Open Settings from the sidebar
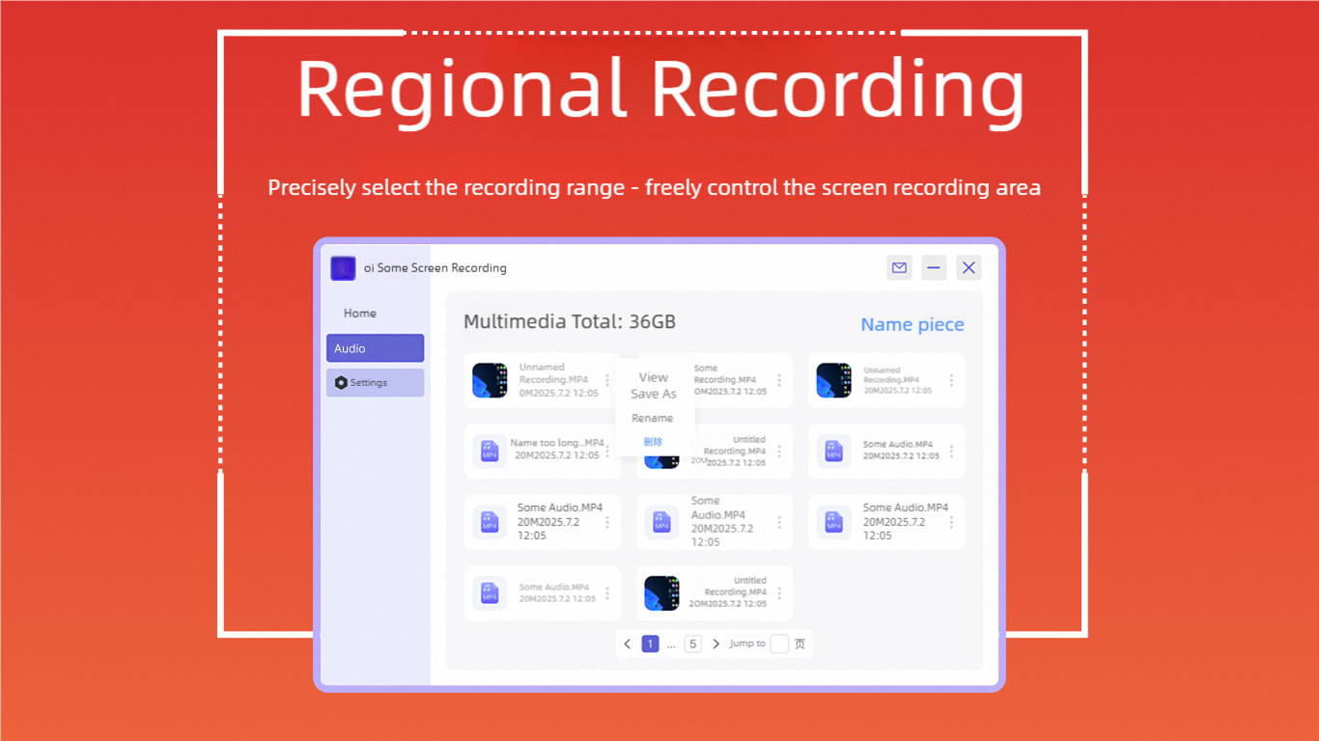This screenshot has height=741, width=1319. tap(375, 383)
